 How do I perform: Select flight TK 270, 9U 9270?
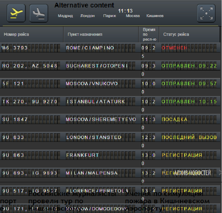30,102
